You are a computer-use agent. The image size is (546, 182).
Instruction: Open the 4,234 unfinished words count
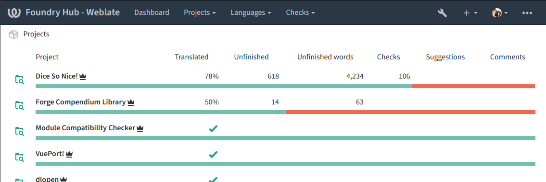point(355,76)
